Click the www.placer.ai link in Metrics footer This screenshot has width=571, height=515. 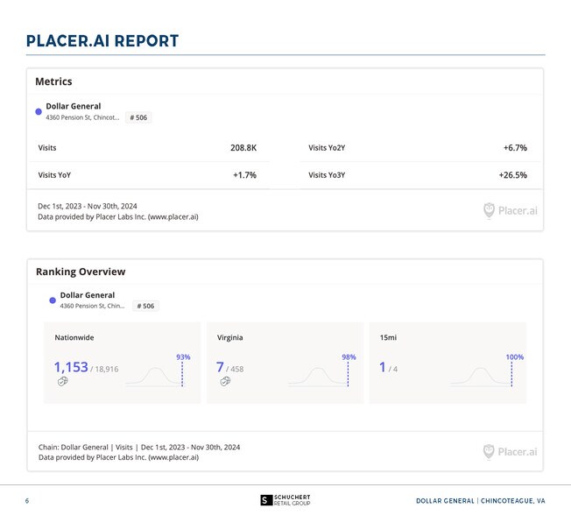pos(173,217)
